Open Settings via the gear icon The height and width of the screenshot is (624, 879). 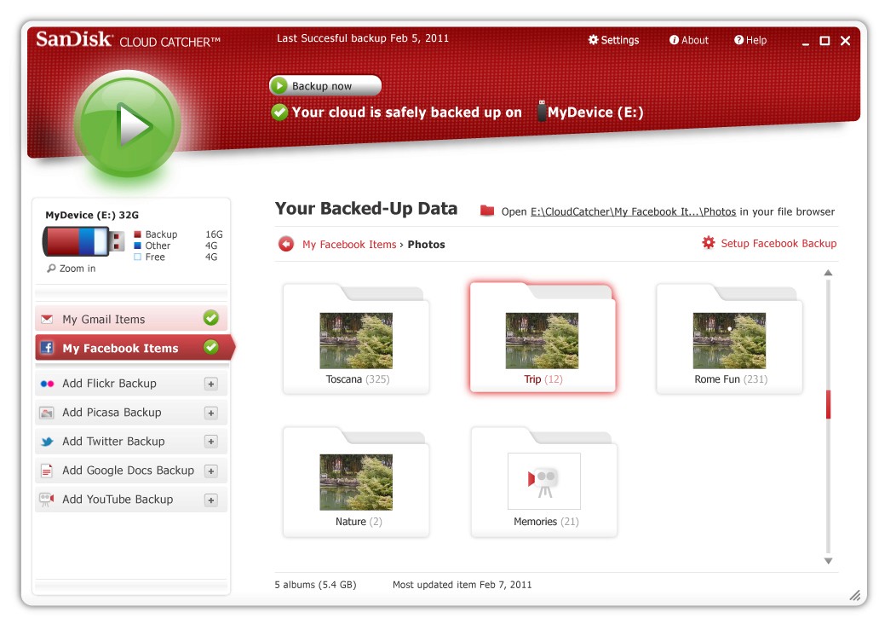pyautogui.click(x=593, y=40)
